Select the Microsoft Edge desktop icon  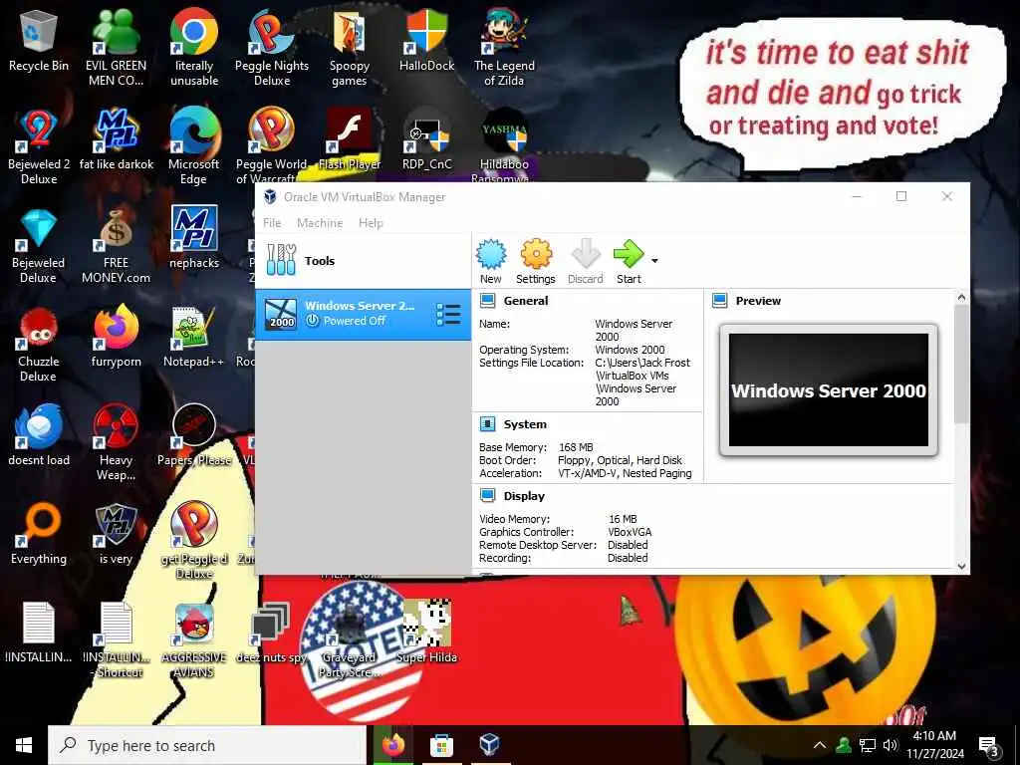194,147
